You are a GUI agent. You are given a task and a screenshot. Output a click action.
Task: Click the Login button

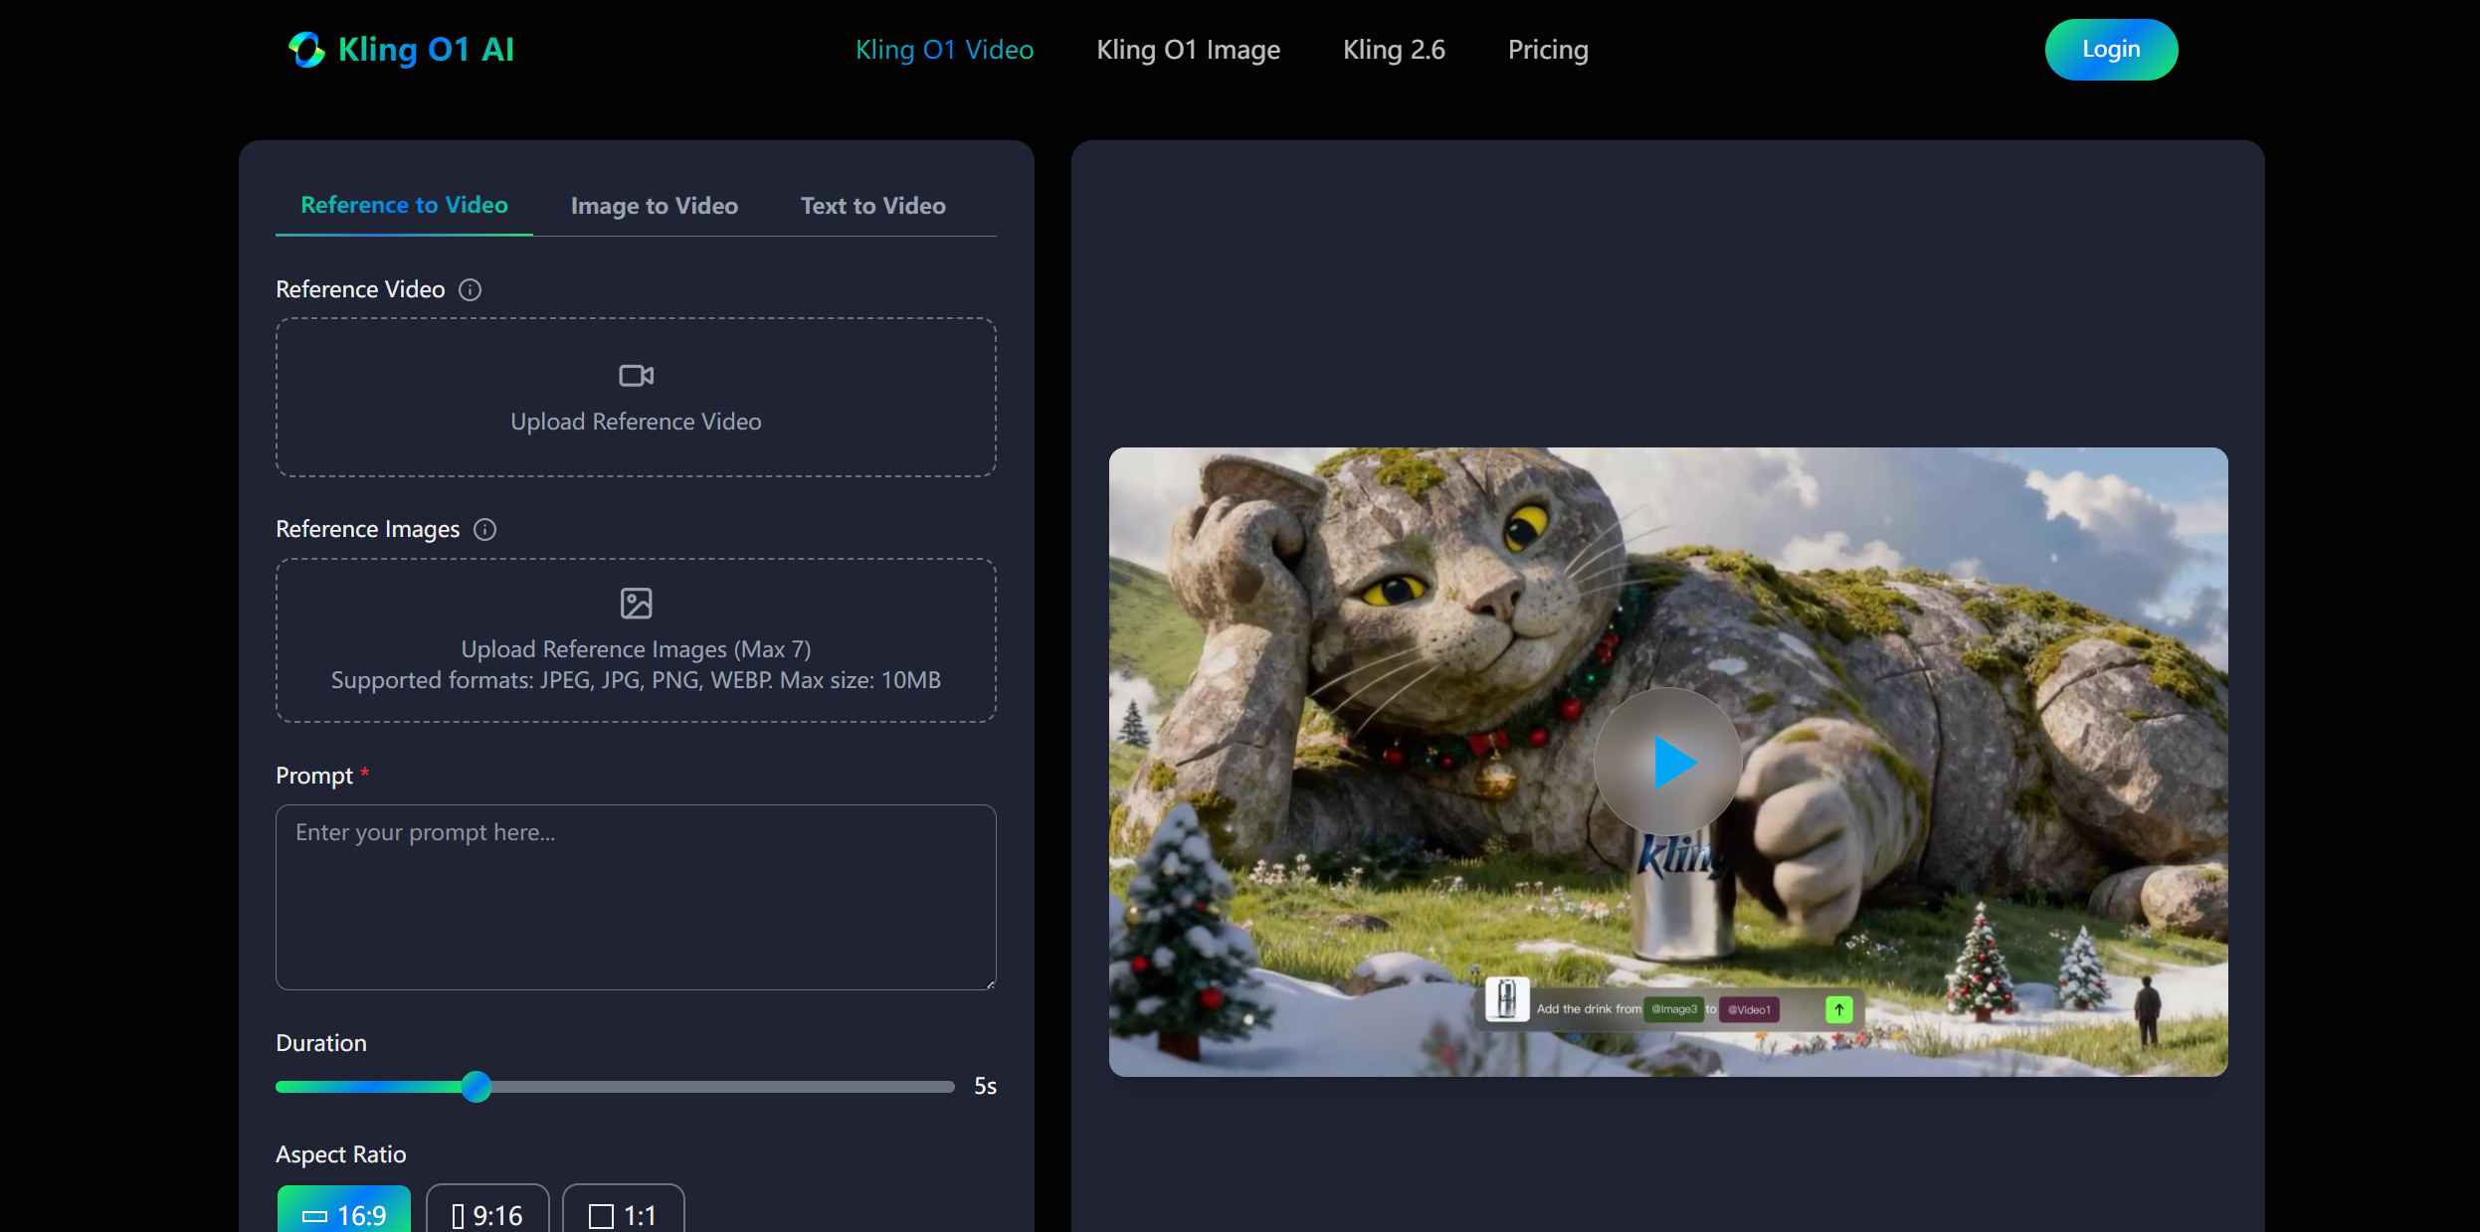(x=2110, y=49)
